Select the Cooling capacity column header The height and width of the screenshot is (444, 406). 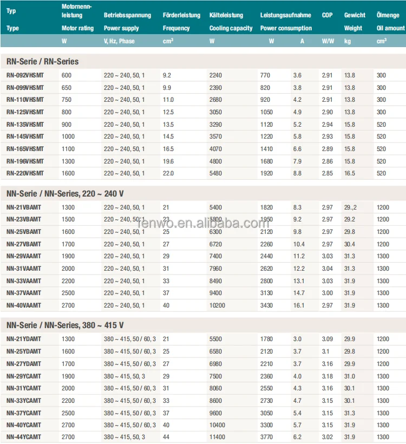click(x=231, y=28)
